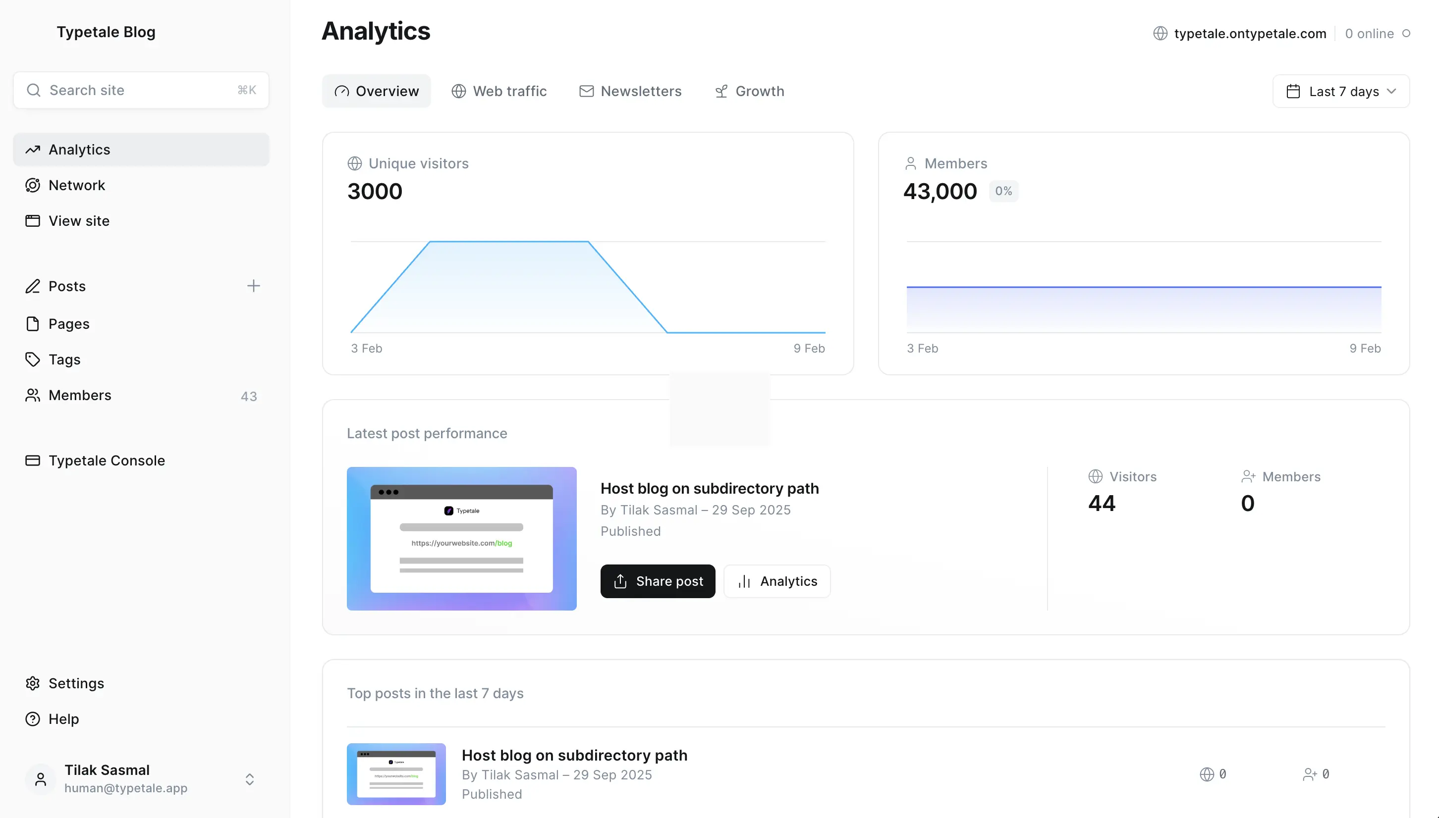Click the Network icon in the sidebar
This screenshot has height=818, width=1439.
tap(33, 185)
